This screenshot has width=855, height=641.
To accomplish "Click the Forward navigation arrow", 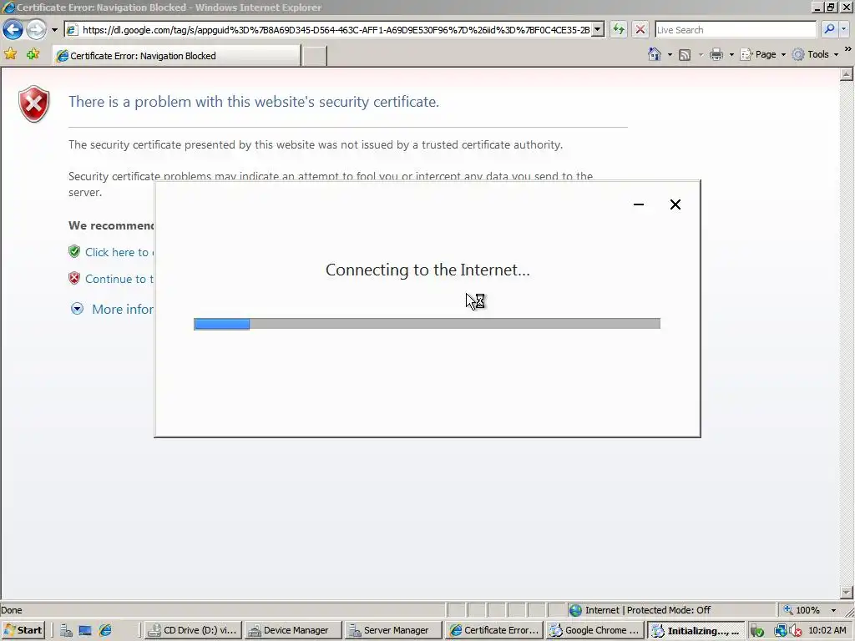I will coord(36,29).
